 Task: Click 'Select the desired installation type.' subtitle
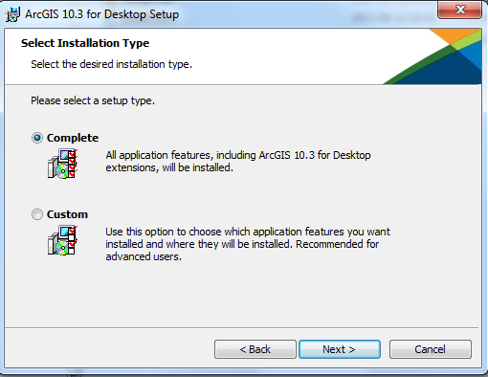[x=111, y=64]
